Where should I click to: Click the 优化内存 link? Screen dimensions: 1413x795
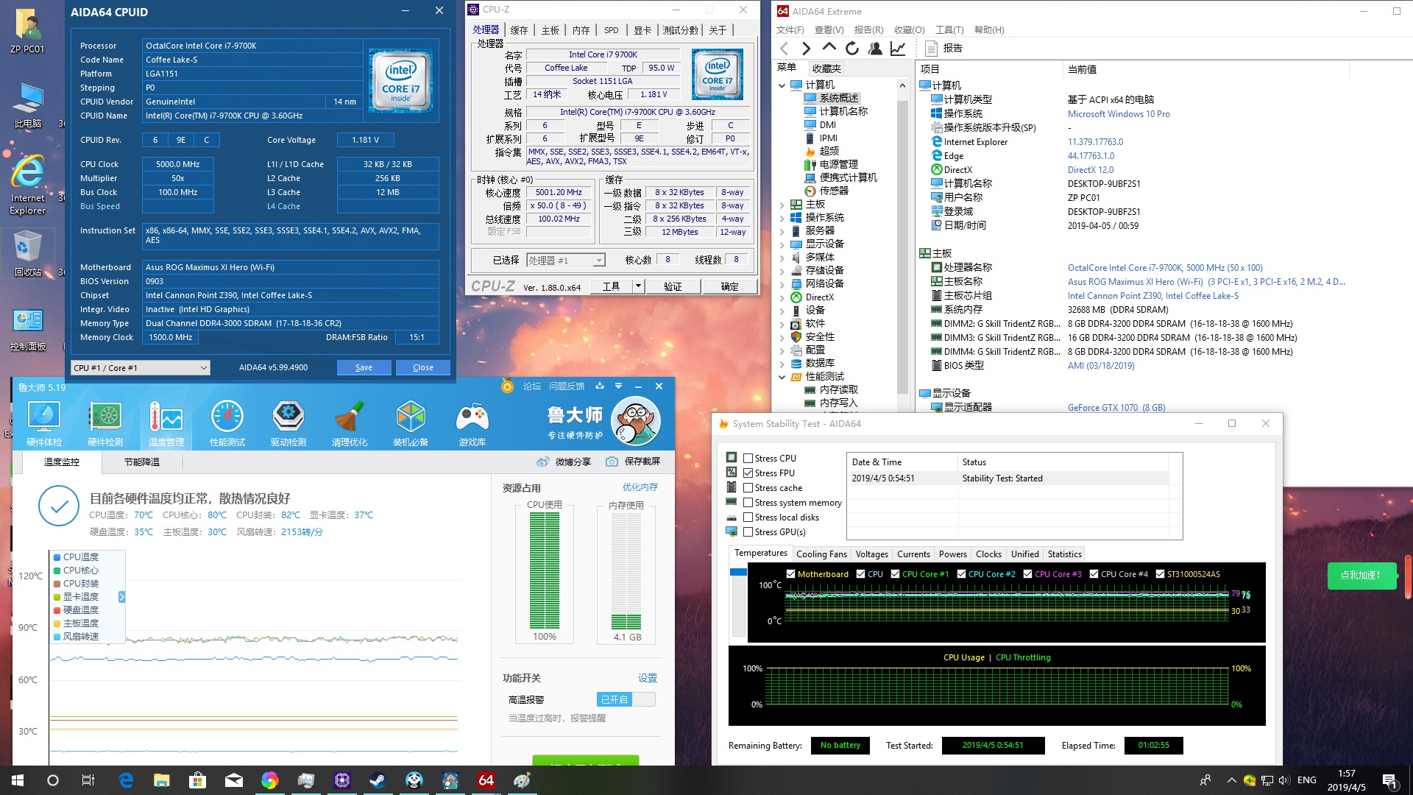[x=640, y=487]
